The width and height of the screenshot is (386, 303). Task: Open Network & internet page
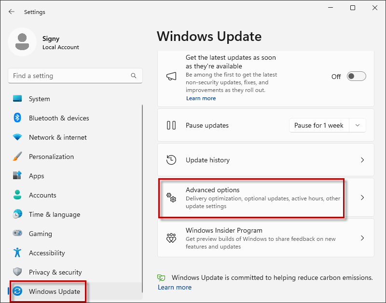(75, 137)
